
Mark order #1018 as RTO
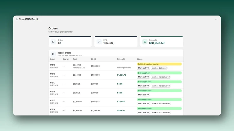tap(143, 77)
